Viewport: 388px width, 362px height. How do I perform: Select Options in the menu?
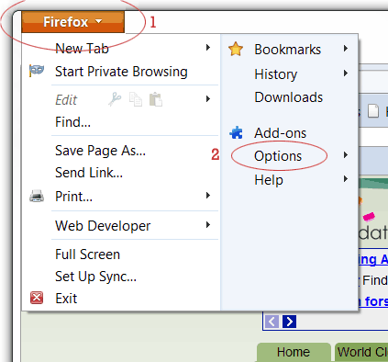(x=278, y=156)
